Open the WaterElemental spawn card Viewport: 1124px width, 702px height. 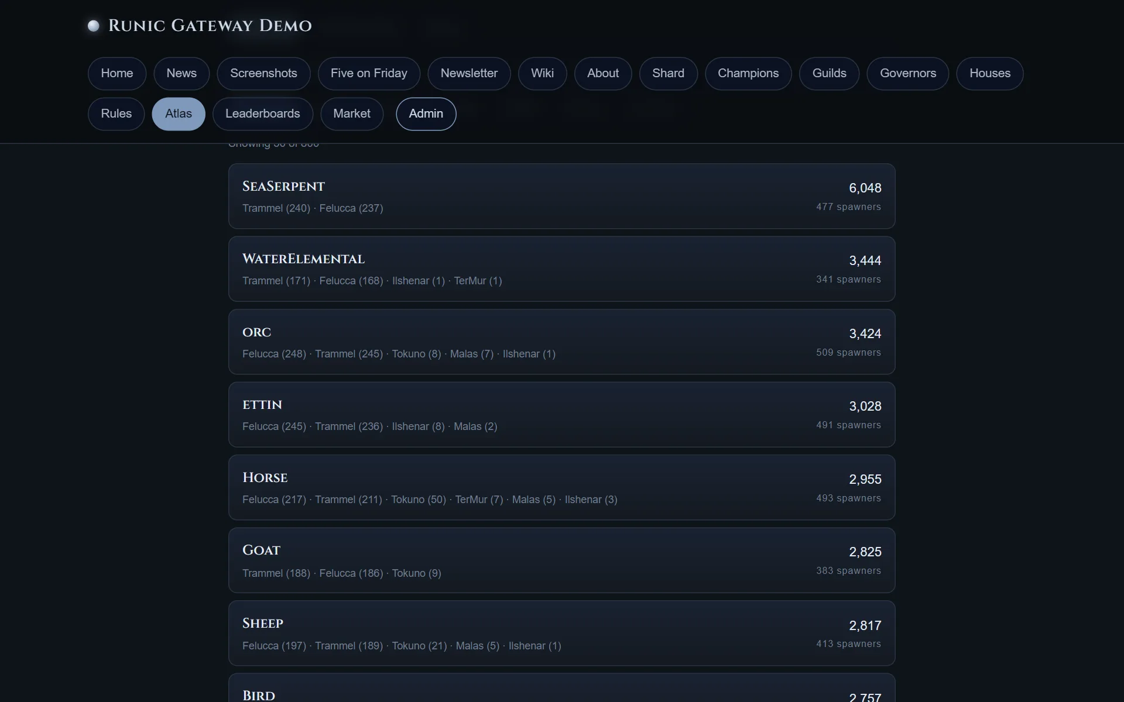coord(562,269)
